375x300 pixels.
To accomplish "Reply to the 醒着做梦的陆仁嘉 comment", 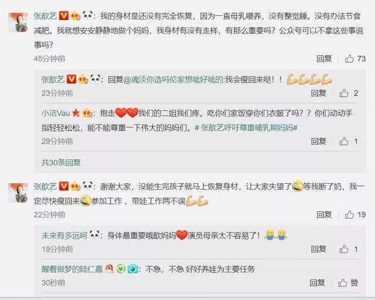I will [x=318, y=283].
